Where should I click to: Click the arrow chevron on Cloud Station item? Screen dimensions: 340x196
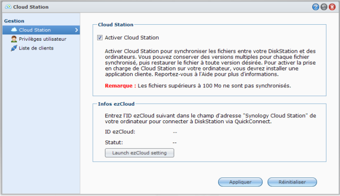point(76,30)
